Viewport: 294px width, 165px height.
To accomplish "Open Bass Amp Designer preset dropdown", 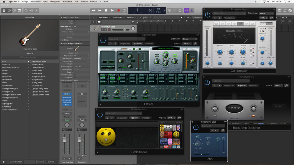I will [x=231, y=81].
